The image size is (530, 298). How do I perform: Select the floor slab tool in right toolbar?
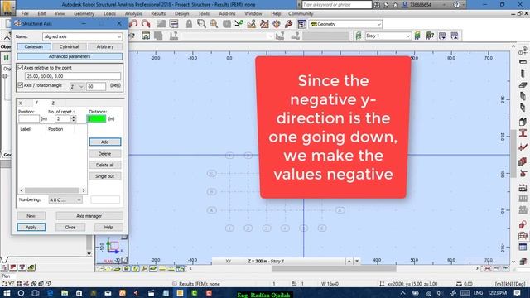(523, 84)
